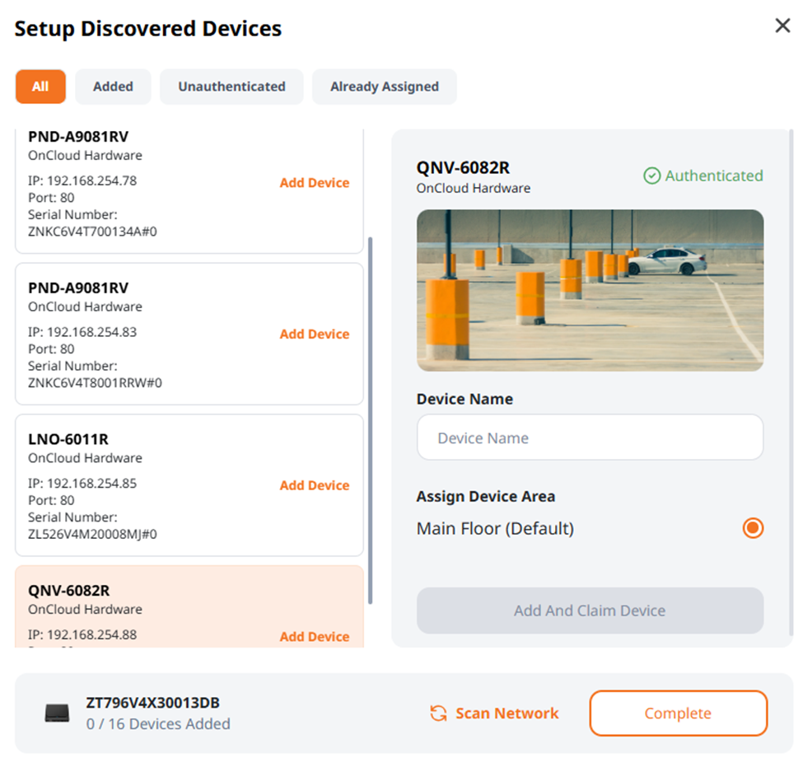Add Device for QNV-6082R in list
The width and height of the screenshot is (803, 763).
coord(315,636)
